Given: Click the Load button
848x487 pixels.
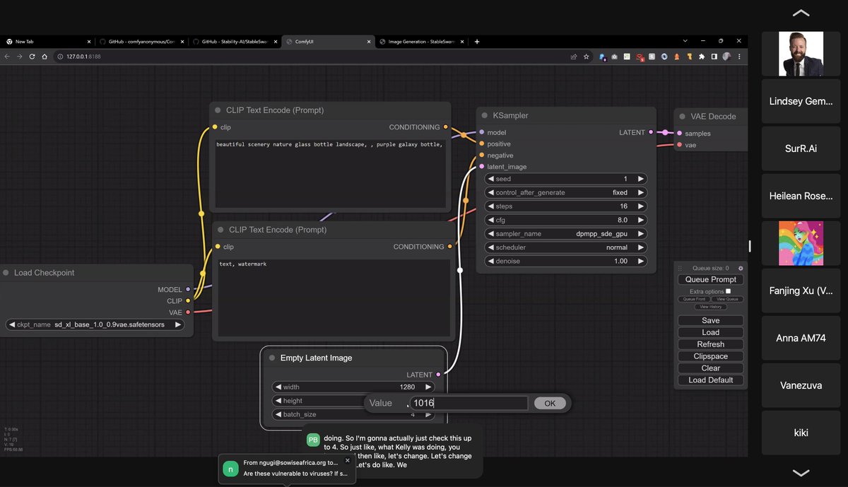Looking at the screenshot, I should point(711,332).
